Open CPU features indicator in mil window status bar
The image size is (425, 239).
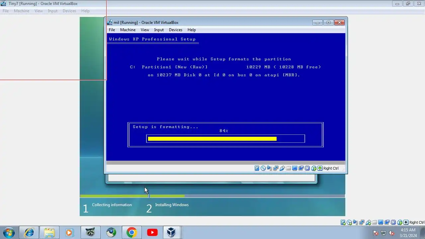click(307, 168)
